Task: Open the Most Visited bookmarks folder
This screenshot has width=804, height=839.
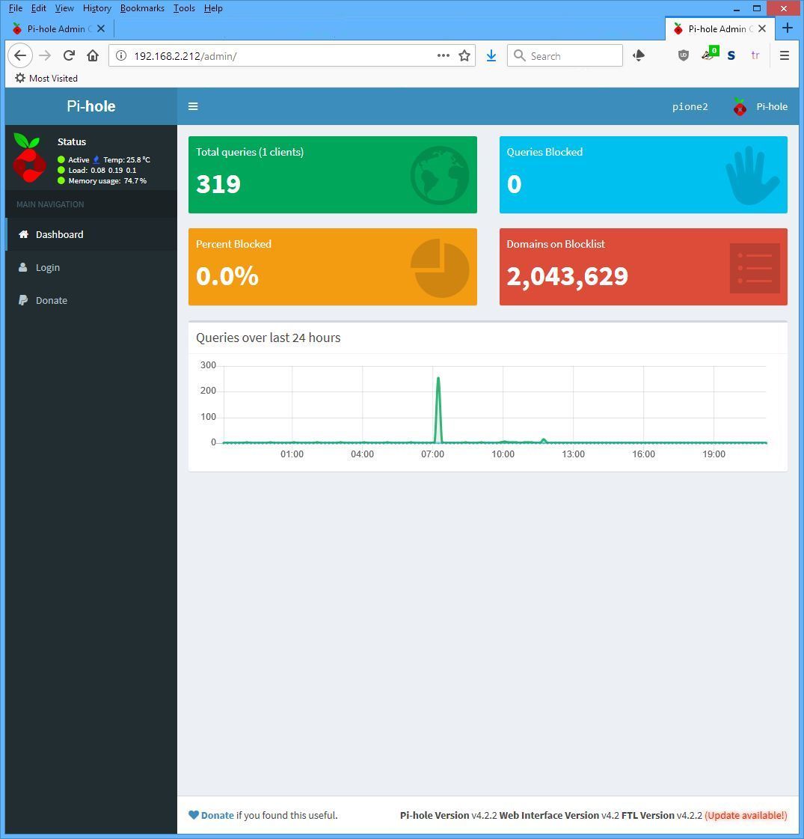Action: point(46,78)
